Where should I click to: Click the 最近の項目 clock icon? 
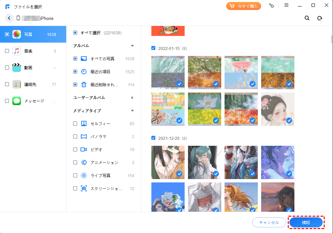point(84,72)
